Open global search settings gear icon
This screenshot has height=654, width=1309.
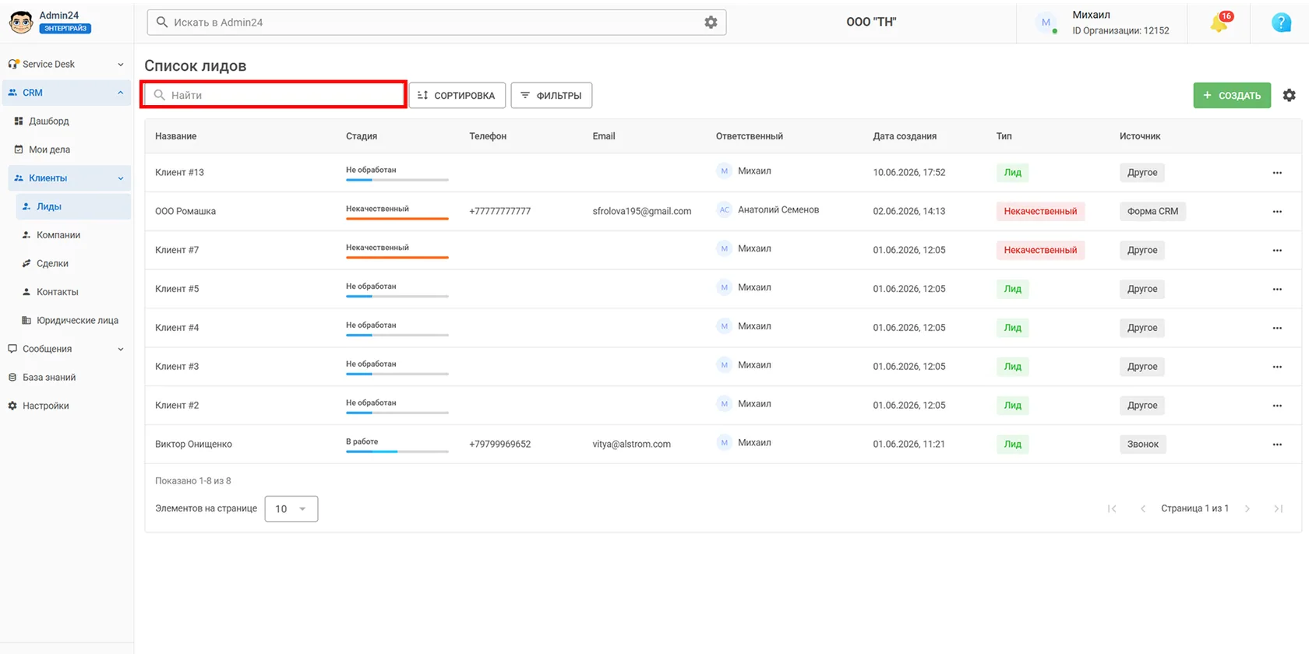[711, 23]
